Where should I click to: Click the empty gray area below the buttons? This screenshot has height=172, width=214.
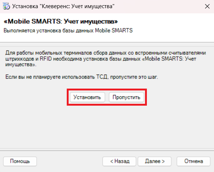[107, 127]
